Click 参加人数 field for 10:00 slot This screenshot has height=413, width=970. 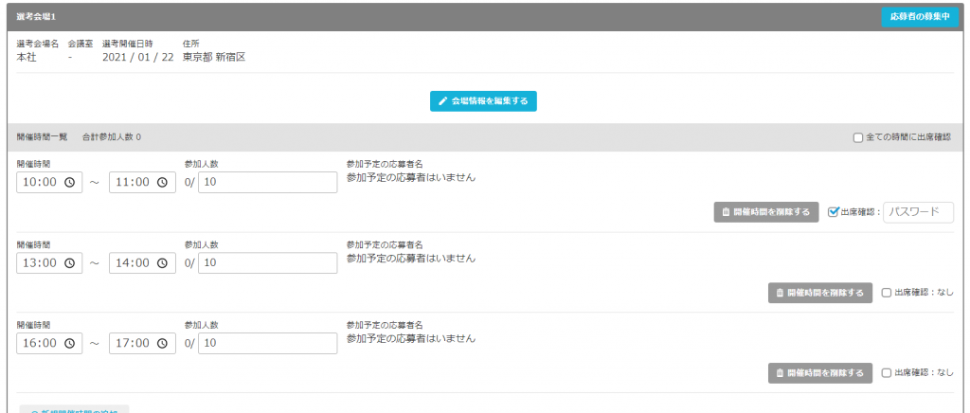pos(268,183)
